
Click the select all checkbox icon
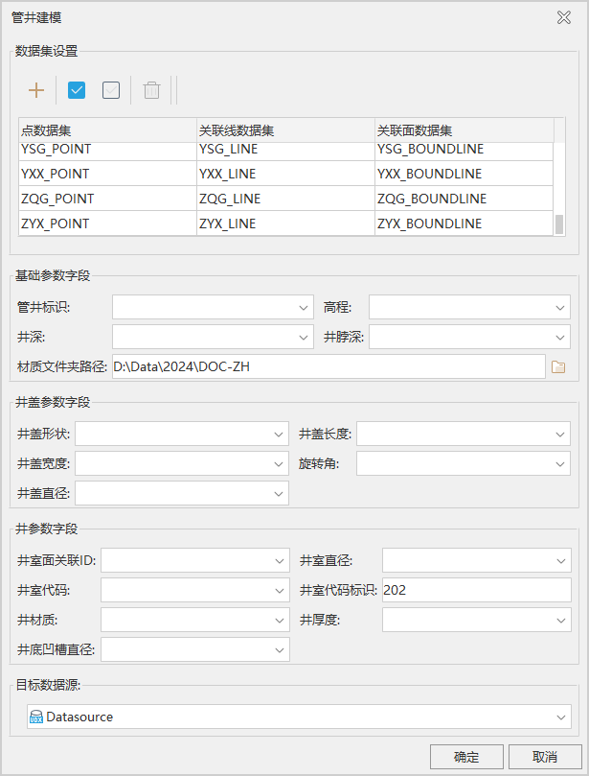(x=78, y=90)
